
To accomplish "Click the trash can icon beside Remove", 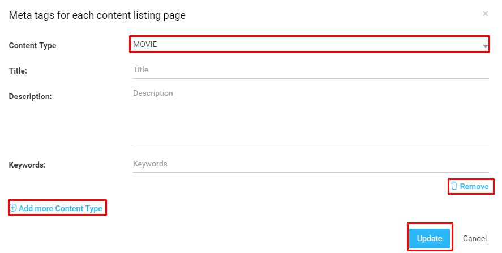I will (x=454, y=186).
